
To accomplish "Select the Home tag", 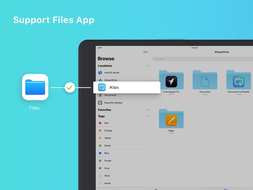I will [123, 183].
